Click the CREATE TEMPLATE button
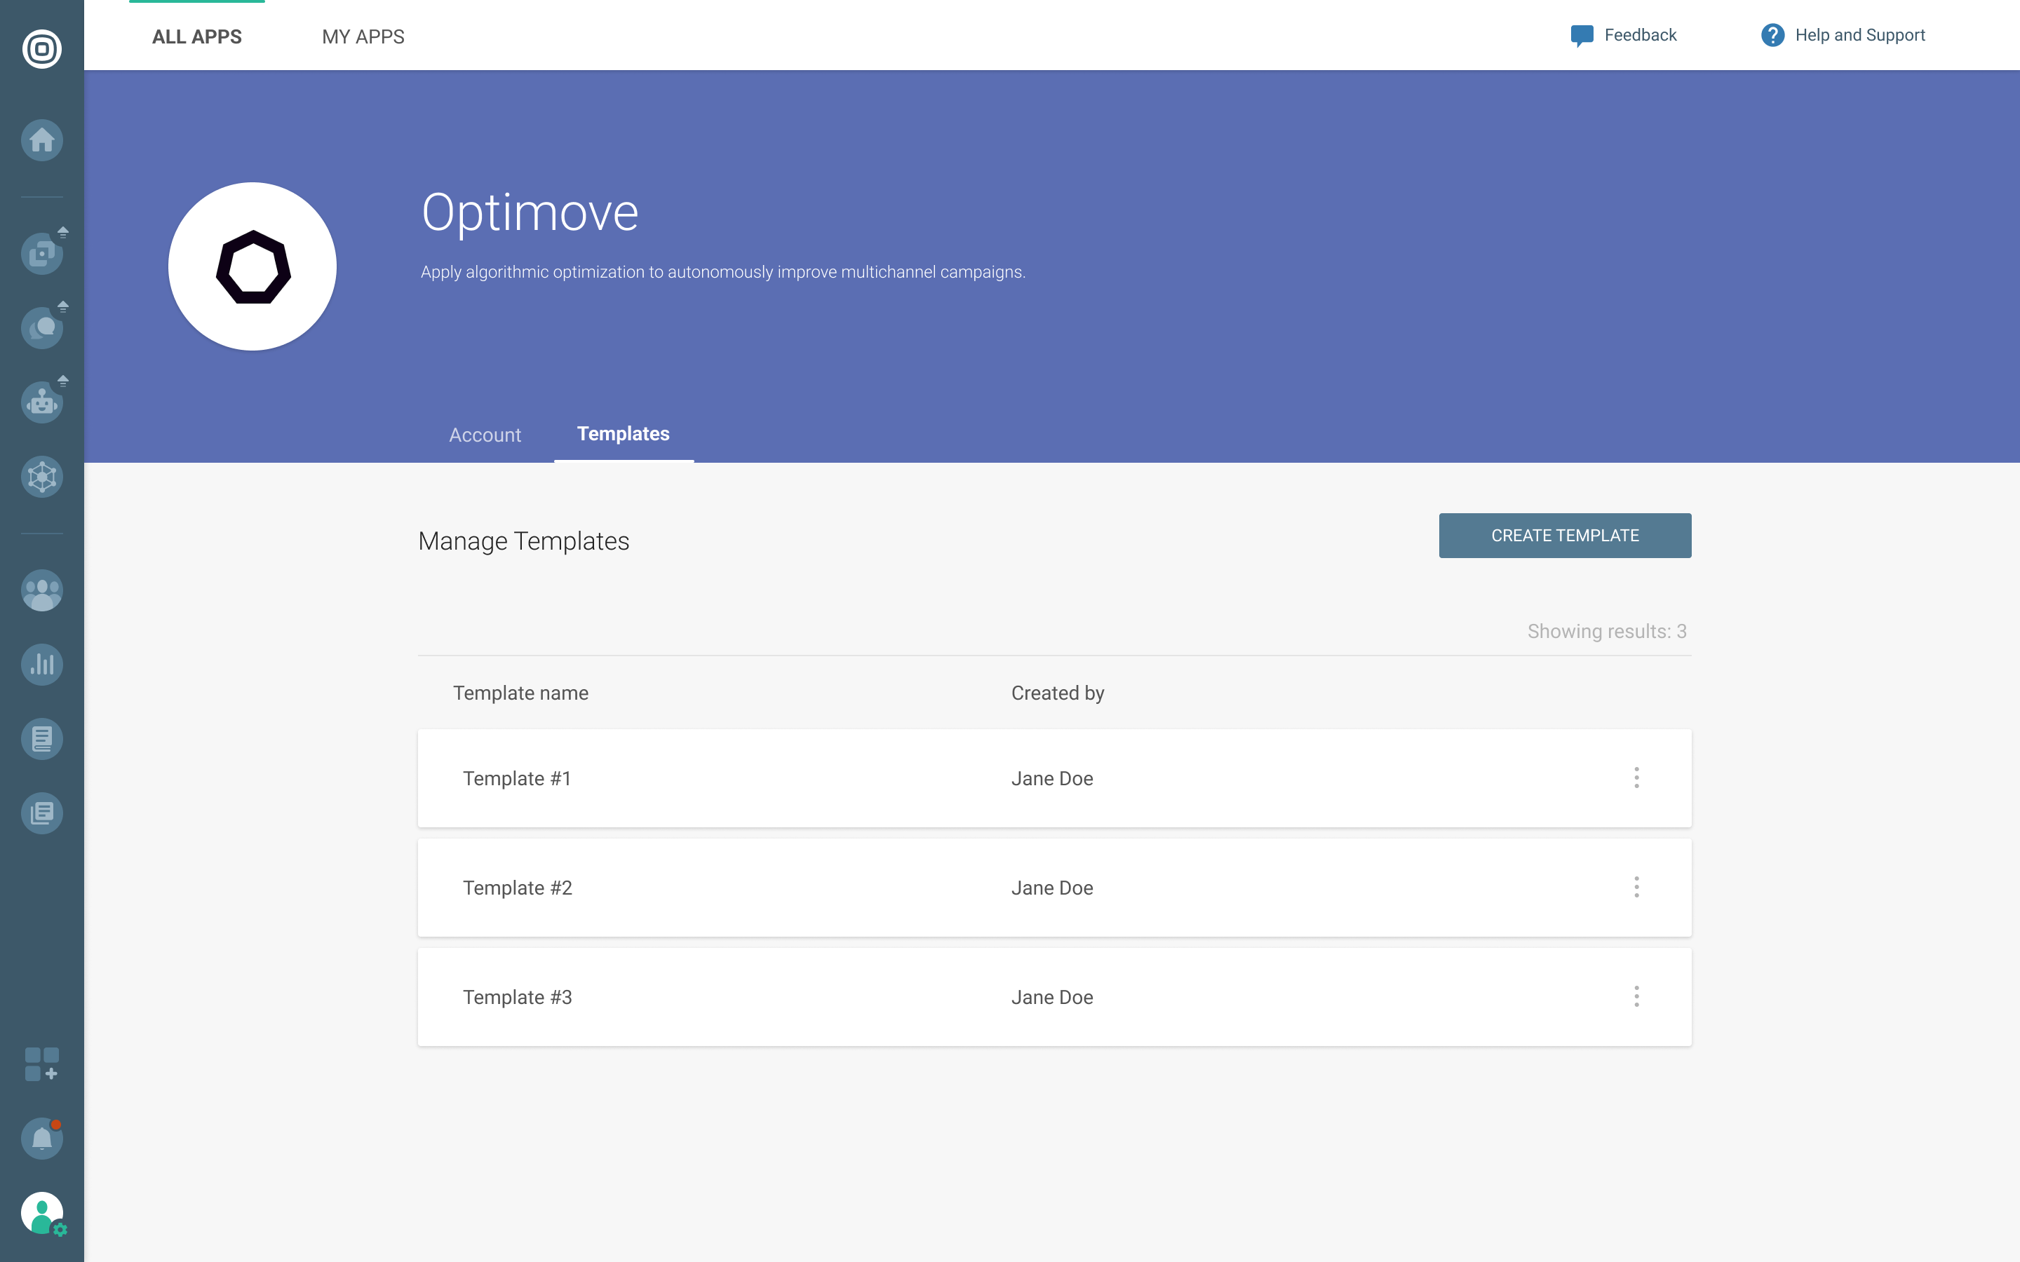The width and height of the screenshot is (2020, 1262). pyautogui.click(x=1564, y=535)
